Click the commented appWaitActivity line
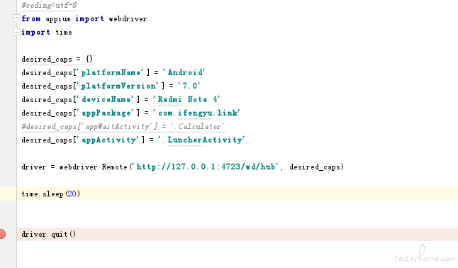This screenshot has width=458, height=268. [x=123, y=126]
